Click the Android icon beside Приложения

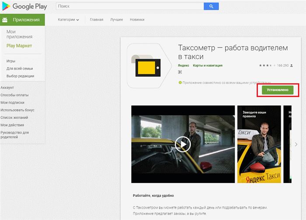pos(5,20)
